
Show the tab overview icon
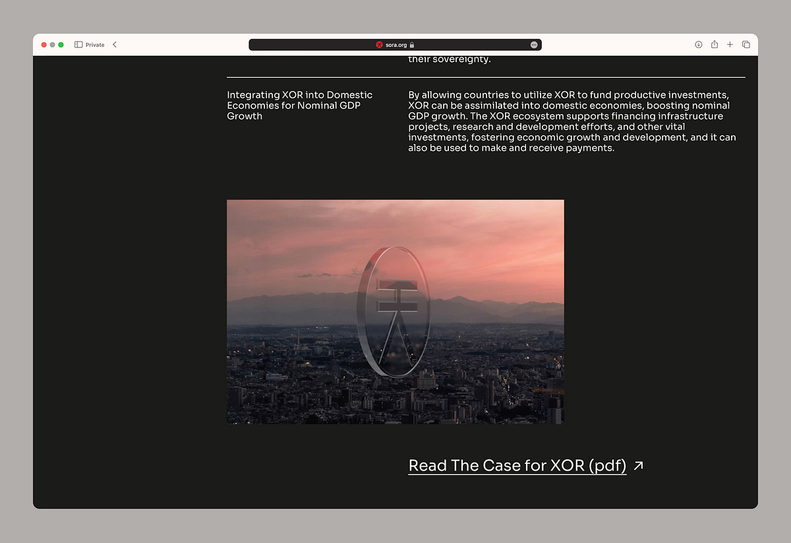[x=746, y=45]
